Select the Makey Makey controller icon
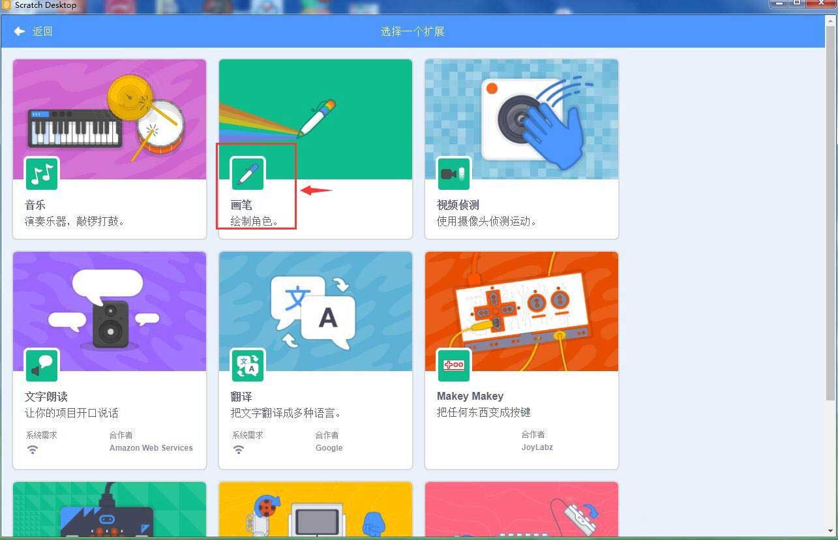The width and height of the screenshot is (838, 540). click(454, 365)
